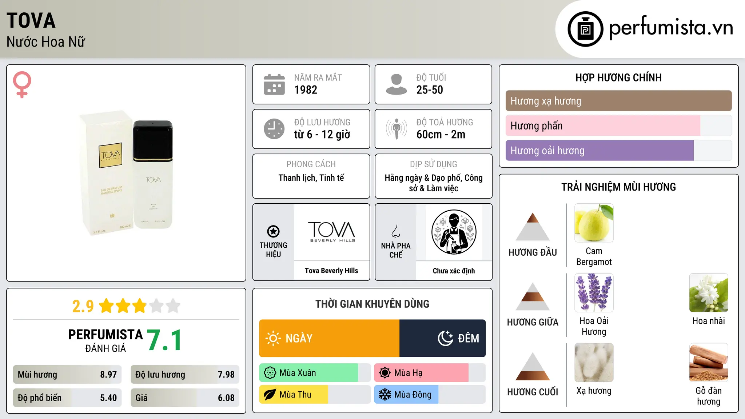Screen dimensions: 745x419
Task: Click the last gray rating star
Action: pos(173,306)
